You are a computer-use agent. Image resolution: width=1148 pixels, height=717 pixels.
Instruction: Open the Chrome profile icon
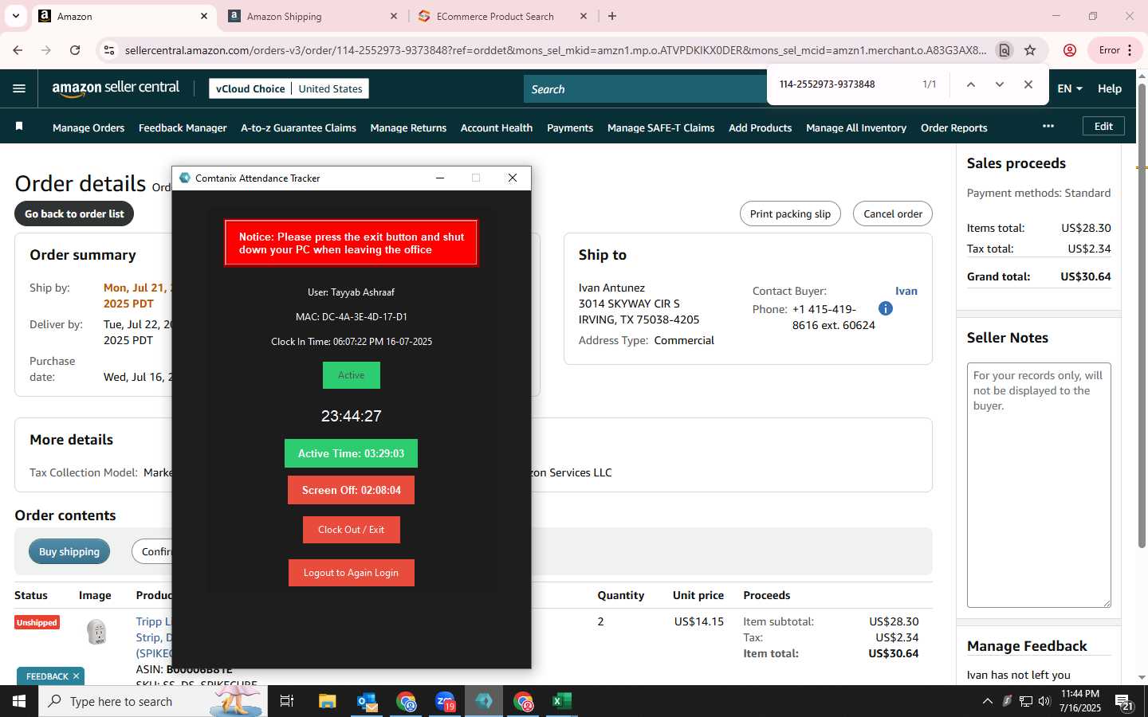click(1070, 50)
